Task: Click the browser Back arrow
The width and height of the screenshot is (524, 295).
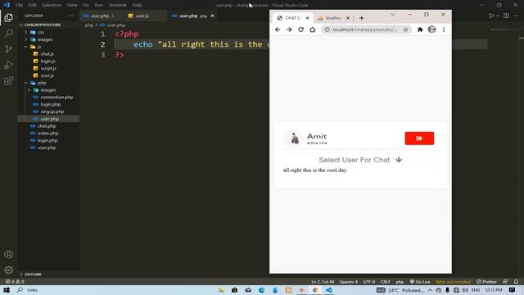Action: (278, 29)
